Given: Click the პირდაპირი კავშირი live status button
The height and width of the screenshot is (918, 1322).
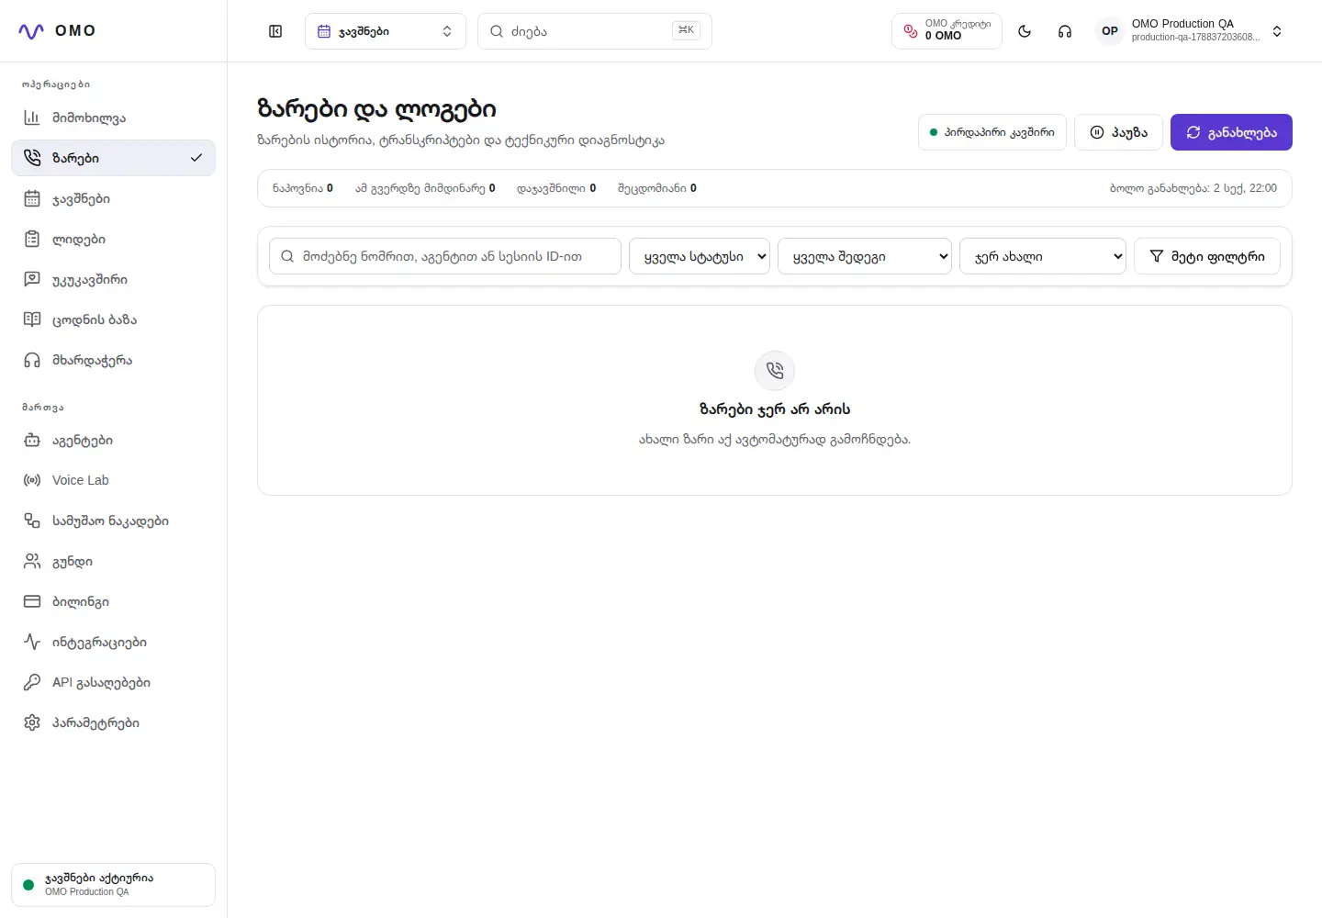Looking at the screenshot, I should pyautogui.click(x=992, y=132).
